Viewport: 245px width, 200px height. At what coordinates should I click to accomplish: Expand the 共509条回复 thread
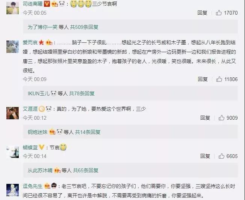pyautogui.click(x=84, y=27)
